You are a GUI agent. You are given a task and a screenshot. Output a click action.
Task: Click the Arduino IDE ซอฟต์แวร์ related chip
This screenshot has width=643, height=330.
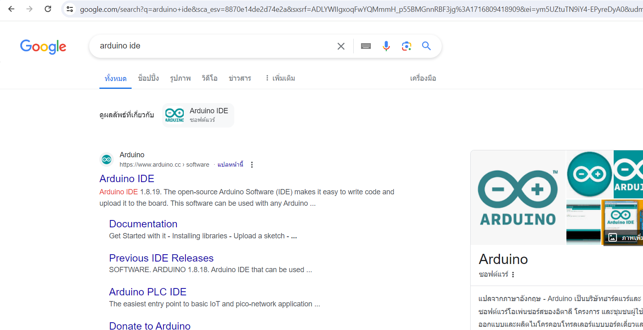click(198, 115)
